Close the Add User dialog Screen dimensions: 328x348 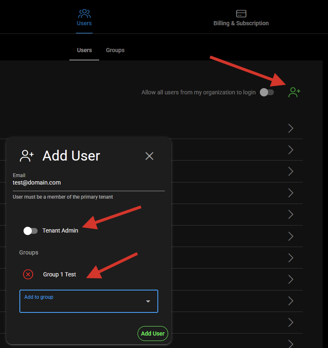[x=150, y=156]
